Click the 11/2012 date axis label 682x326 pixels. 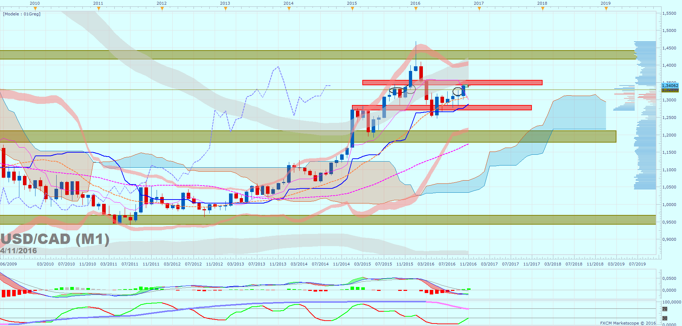point(215,264)
